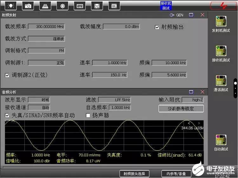This screenshot has width=238, height=178.
Task: Click the 调制源2 速率 150.0 Hz field
Action: click(x=110, y=75)
